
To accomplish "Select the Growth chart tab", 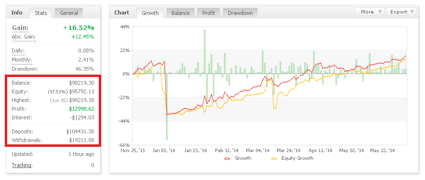I will coord(150,13).
